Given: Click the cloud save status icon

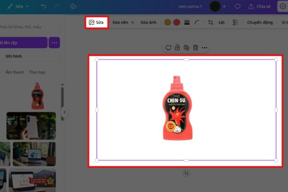Looking at the screenshot, I should (73, 6).
